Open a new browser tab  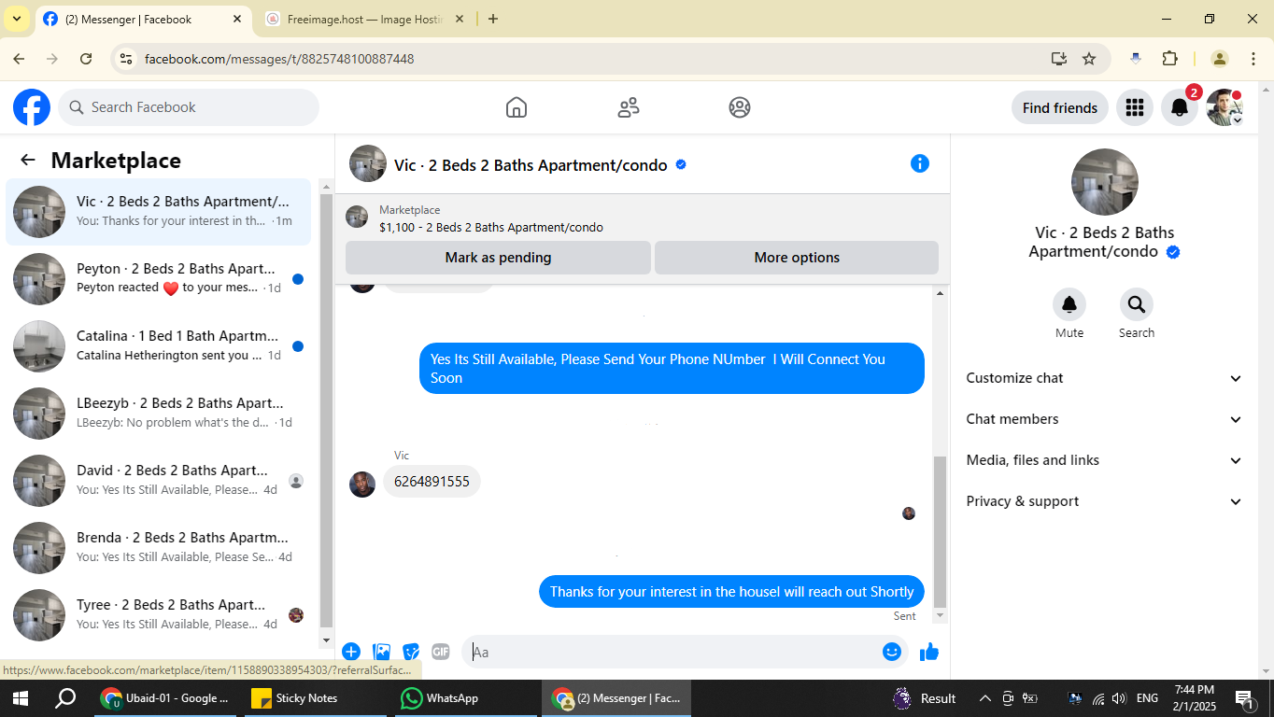pos(493,19)
